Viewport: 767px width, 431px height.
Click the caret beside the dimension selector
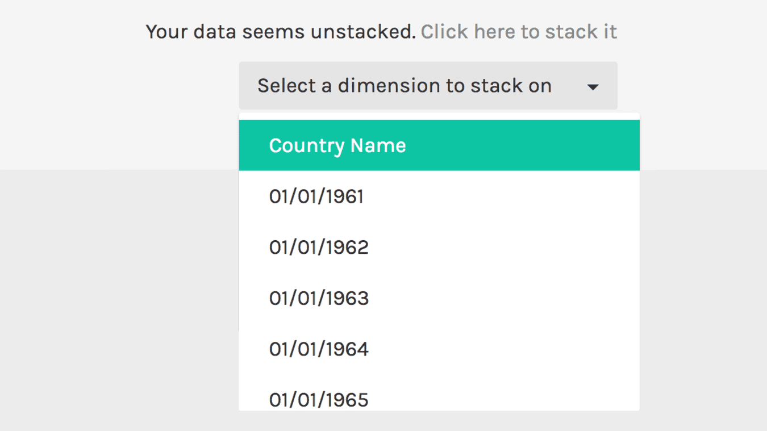click(x=593, y=86)
